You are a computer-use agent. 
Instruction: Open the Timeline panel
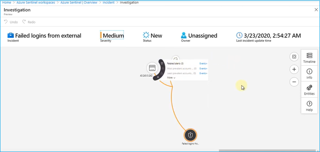pos(309,58)
